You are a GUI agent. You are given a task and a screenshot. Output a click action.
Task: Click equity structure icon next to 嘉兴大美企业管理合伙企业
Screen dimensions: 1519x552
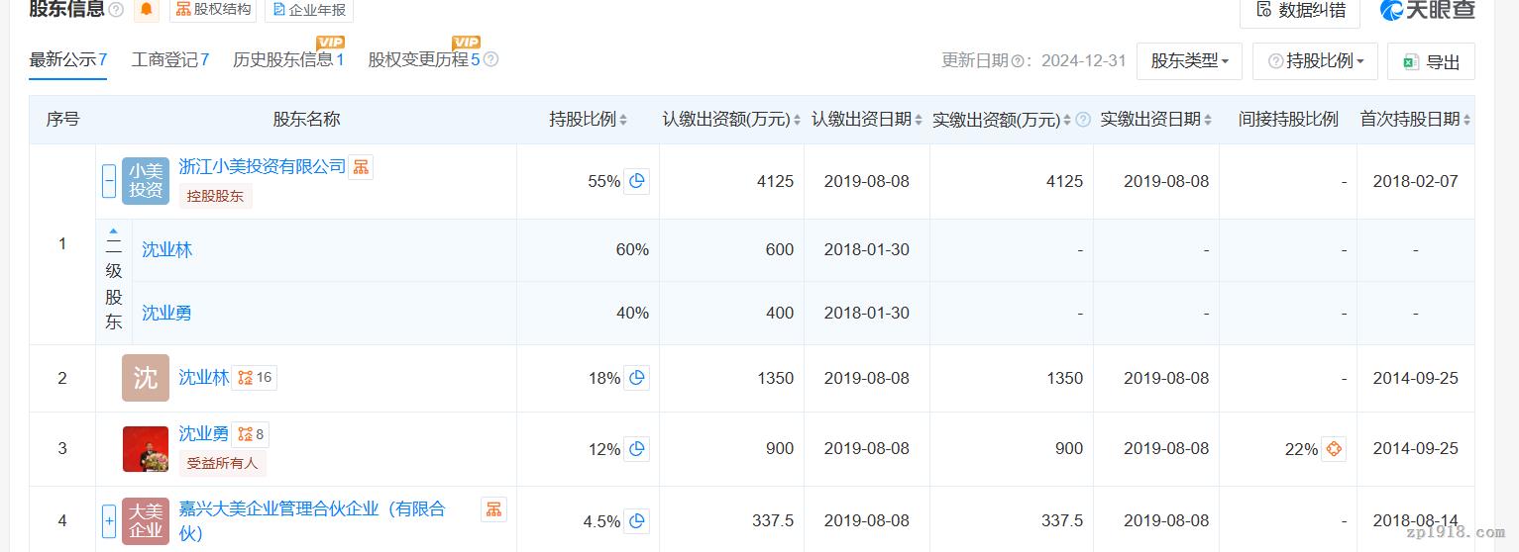pos(493,509)
